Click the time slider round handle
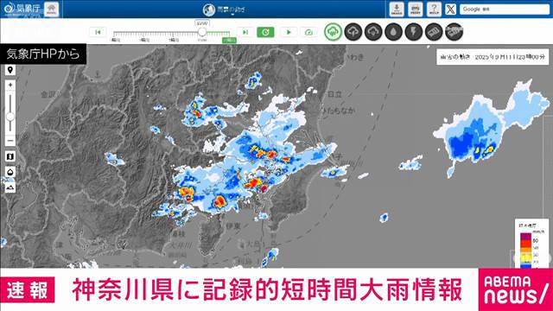The width and height of the screenshot is (553, 311). pos(202,32)
